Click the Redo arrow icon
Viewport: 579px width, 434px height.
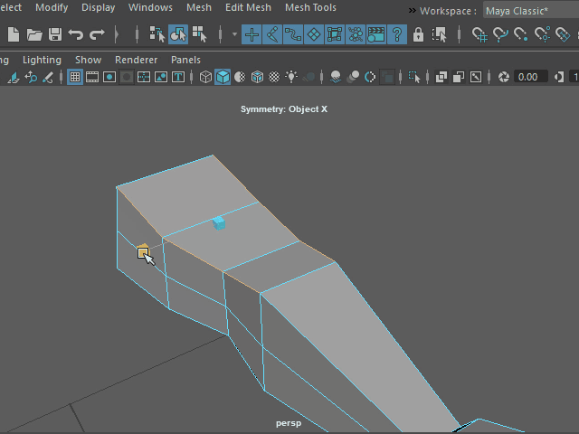coord(97,34)
